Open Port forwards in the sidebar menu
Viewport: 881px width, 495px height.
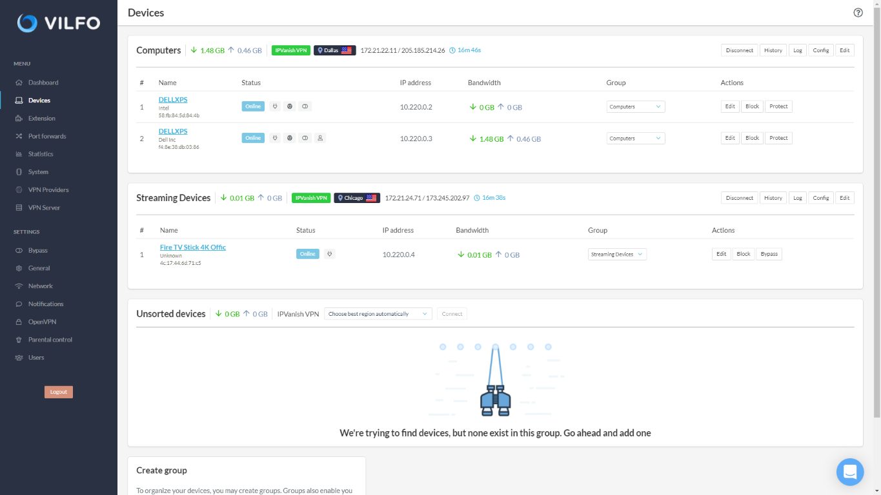coord(46,136)
